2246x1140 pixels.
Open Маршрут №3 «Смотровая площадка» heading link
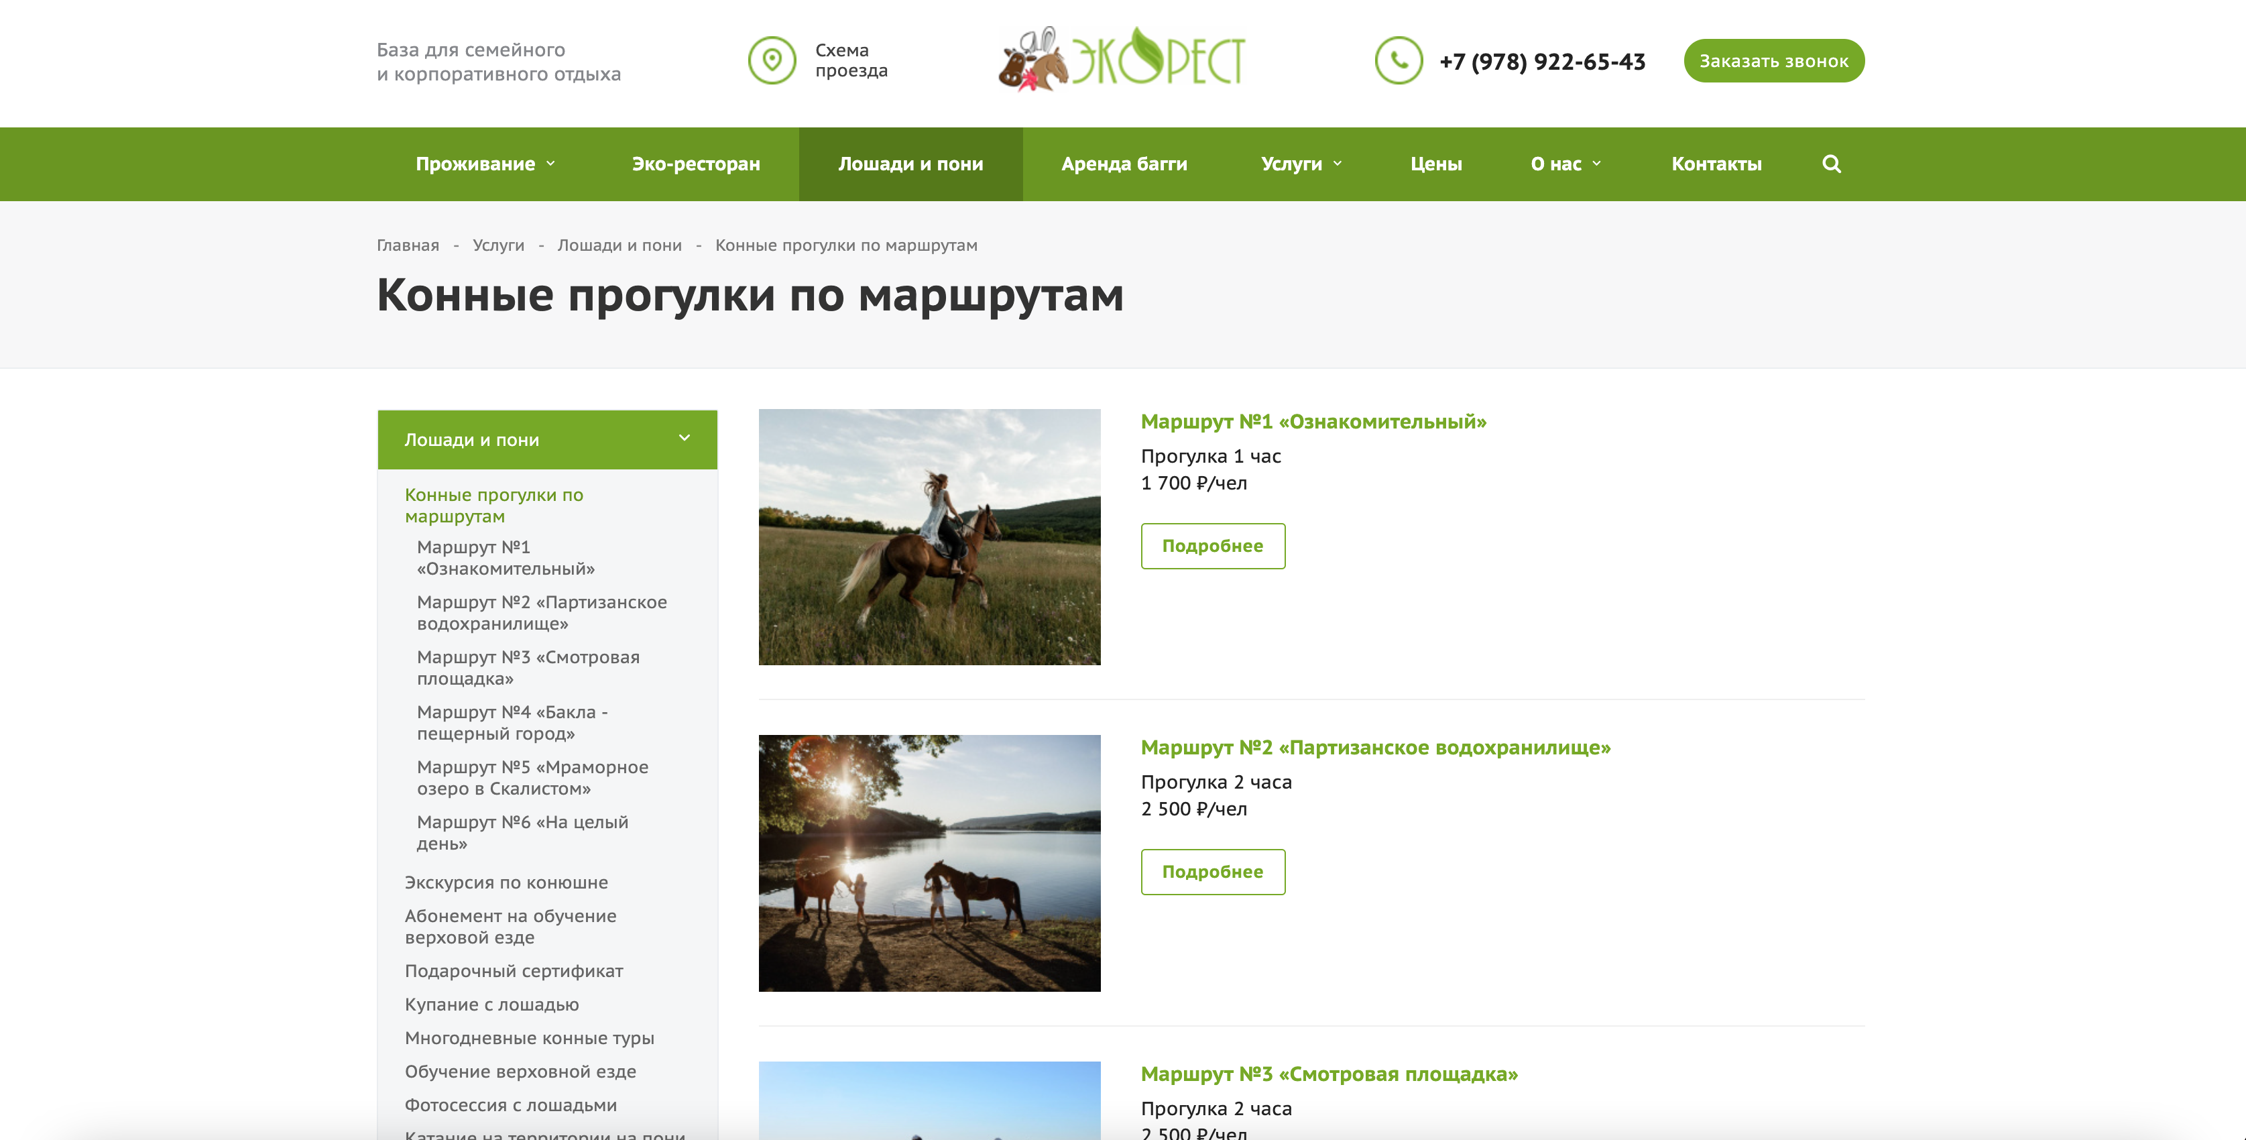(1329, 1074)
